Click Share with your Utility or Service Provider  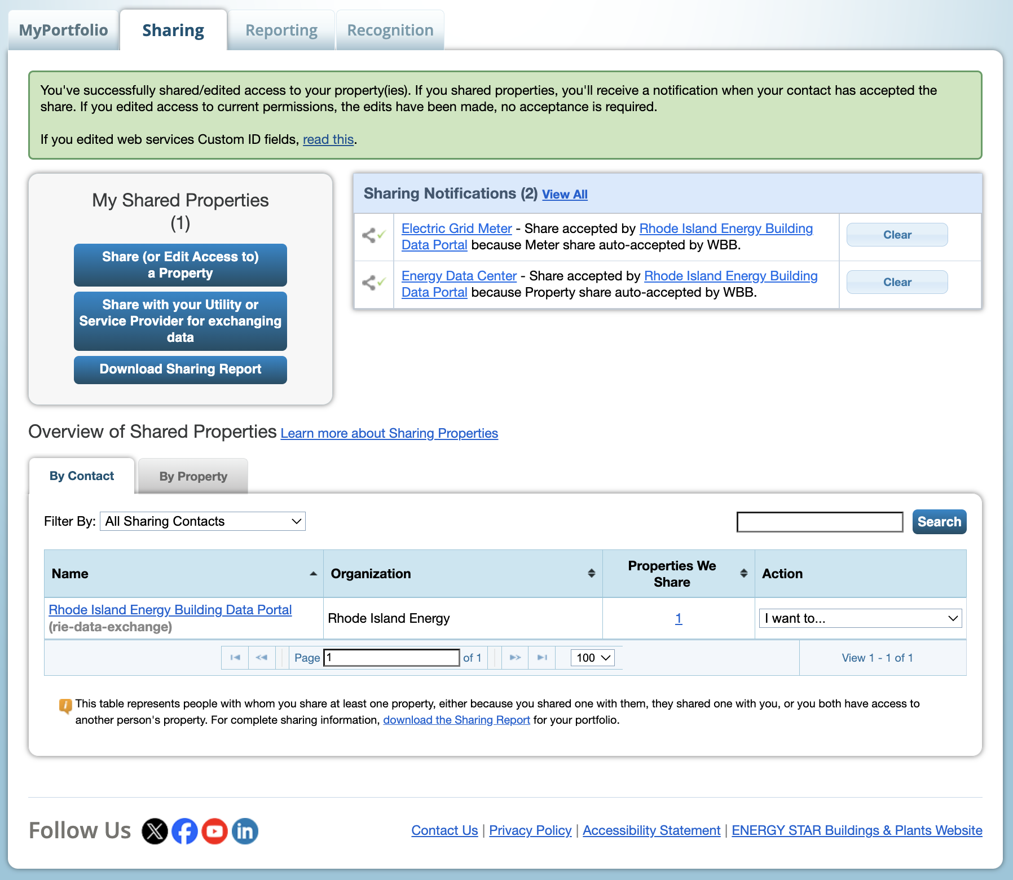tap(180, 321)
